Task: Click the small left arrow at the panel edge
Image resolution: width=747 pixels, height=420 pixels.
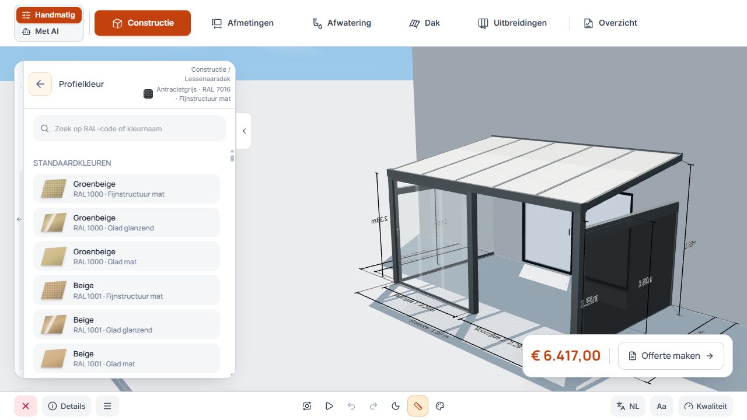Action: click(x=19, y=219)
